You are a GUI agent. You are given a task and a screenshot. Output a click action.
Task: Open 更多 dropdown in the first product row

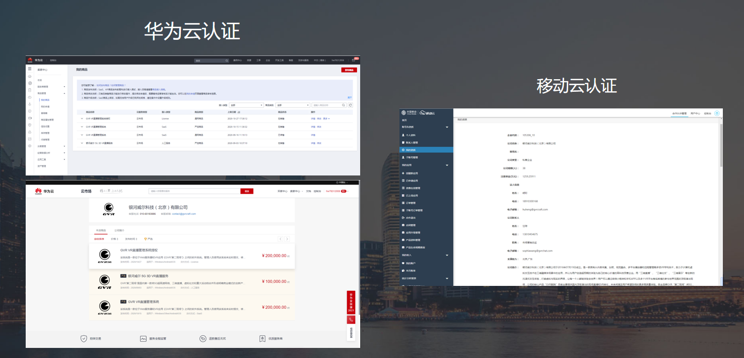point(327,118)
